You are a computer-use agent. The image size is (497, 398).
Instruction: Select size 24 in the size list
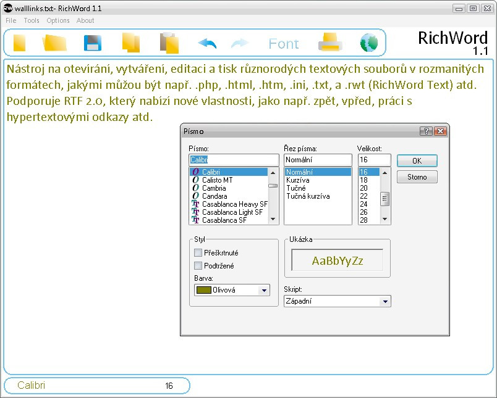(x=369, y=204)
